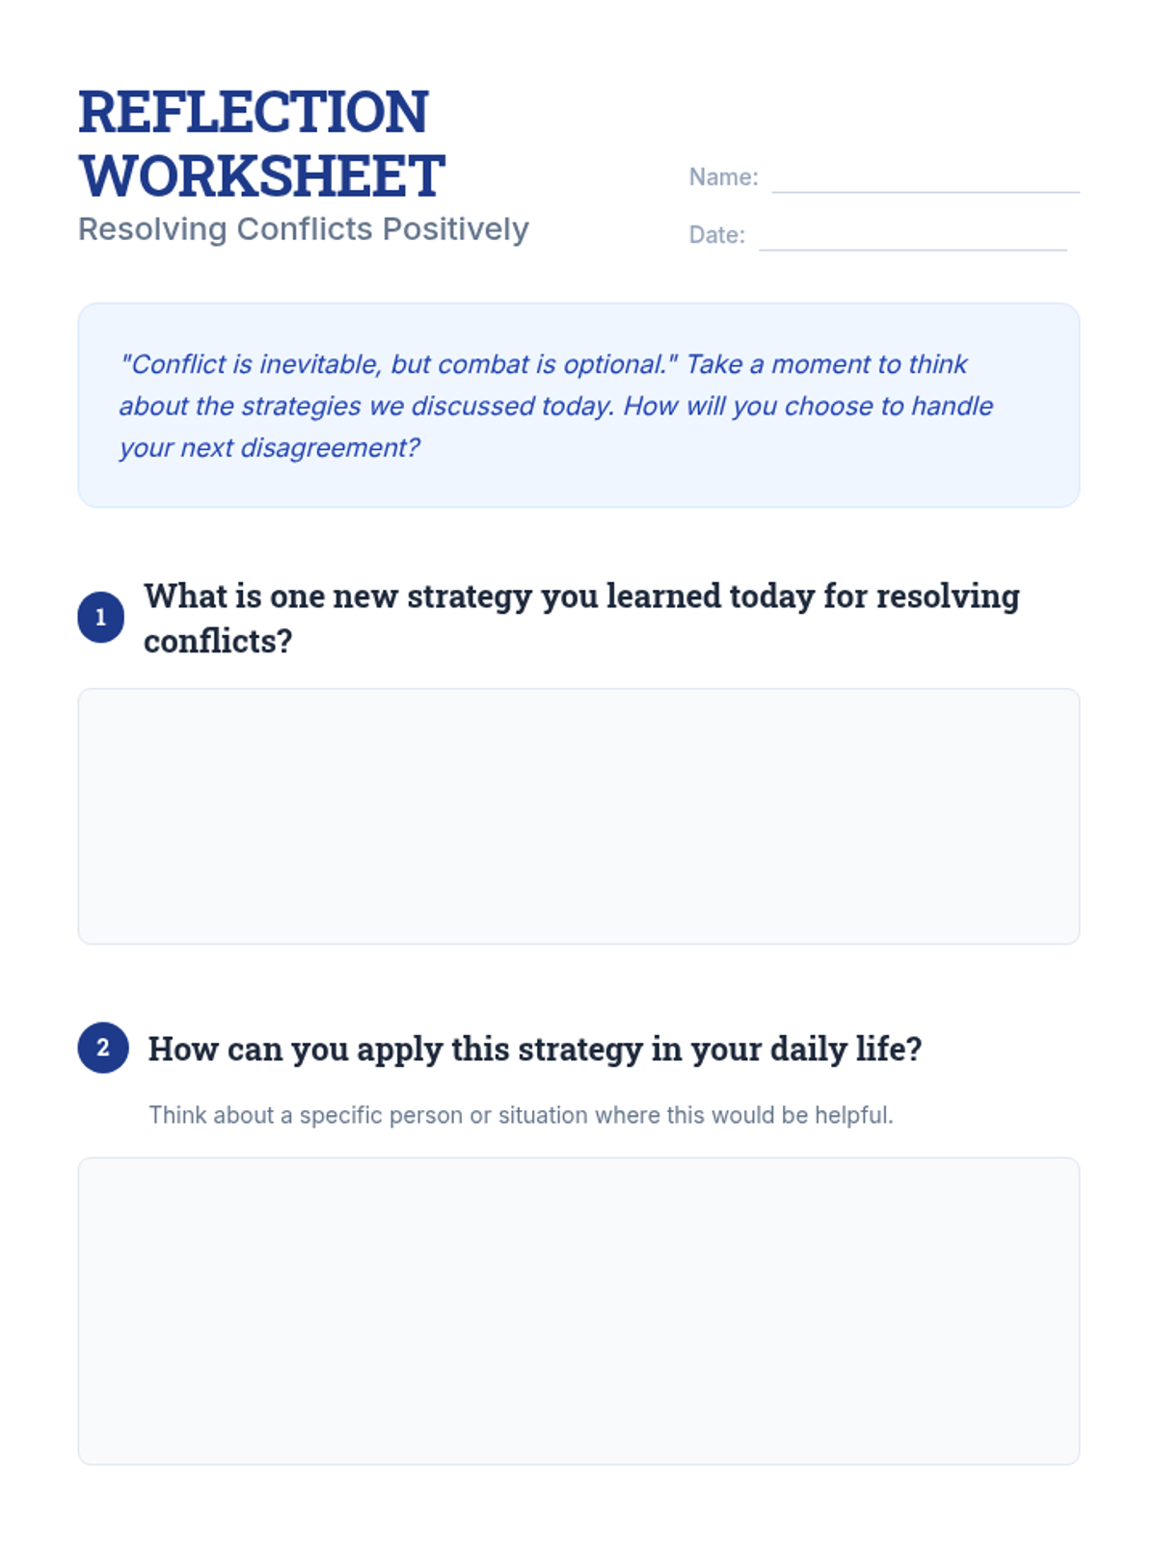Click the word REFLECTION in the title
This screenshot has height=1542, width=1157.
click(x=254, y=112)
